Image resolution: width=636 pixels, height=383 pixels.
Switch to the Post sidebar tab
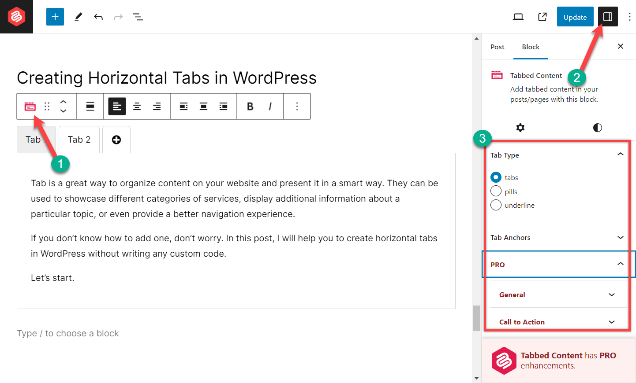point(497,47)
